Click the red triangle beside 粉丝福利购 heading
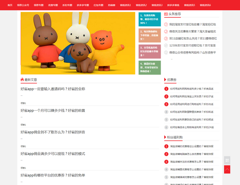Viewport: 240px width, 185px height. coord(165,137)
